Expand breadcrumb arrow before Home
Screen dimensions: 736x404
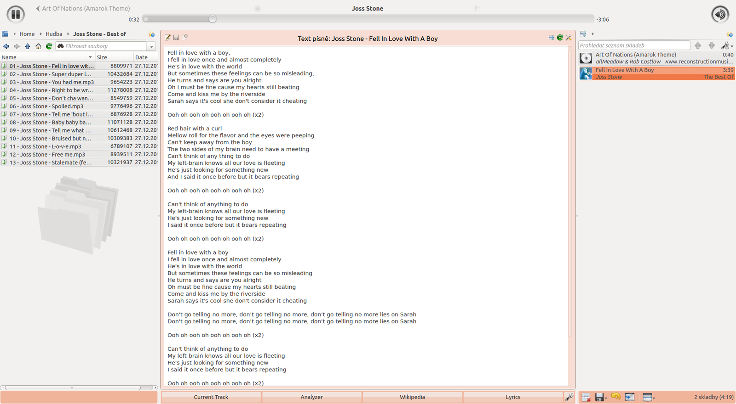[x=15, y=34]
